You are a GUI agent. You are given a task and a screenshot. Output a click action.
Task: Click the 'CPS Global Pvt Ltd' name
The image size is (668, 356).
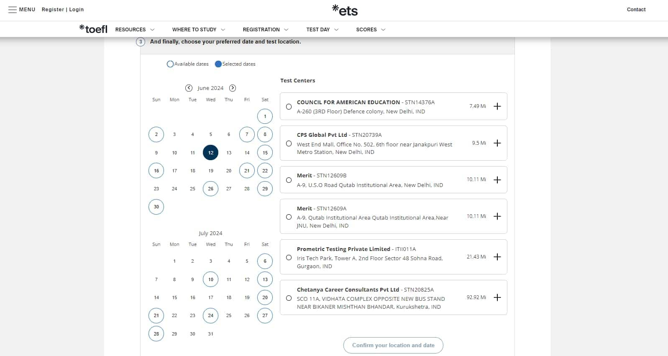[322, 135]
